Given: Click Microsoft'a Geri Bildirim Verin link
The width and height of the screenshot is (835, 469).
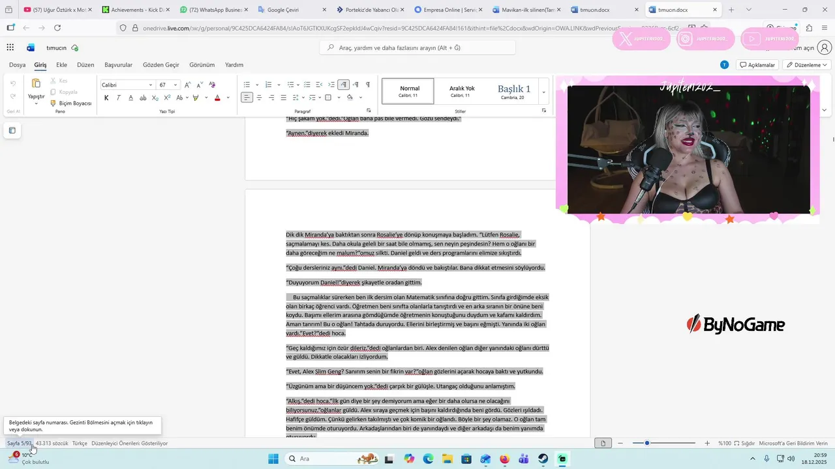Looking at the screenshot, I should click(793, 443).
